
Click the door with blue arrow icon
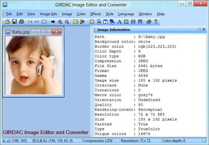pyautogui.click(x=82, y=22)
